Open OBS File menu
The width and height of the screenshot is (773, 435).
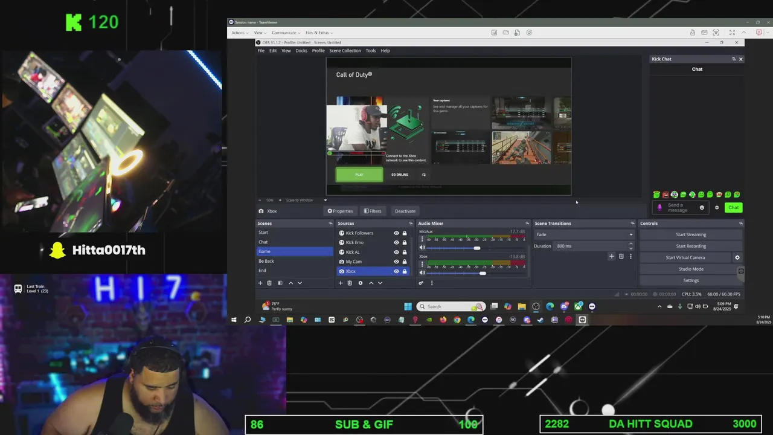pyautogui.click(x=261, y=51)
